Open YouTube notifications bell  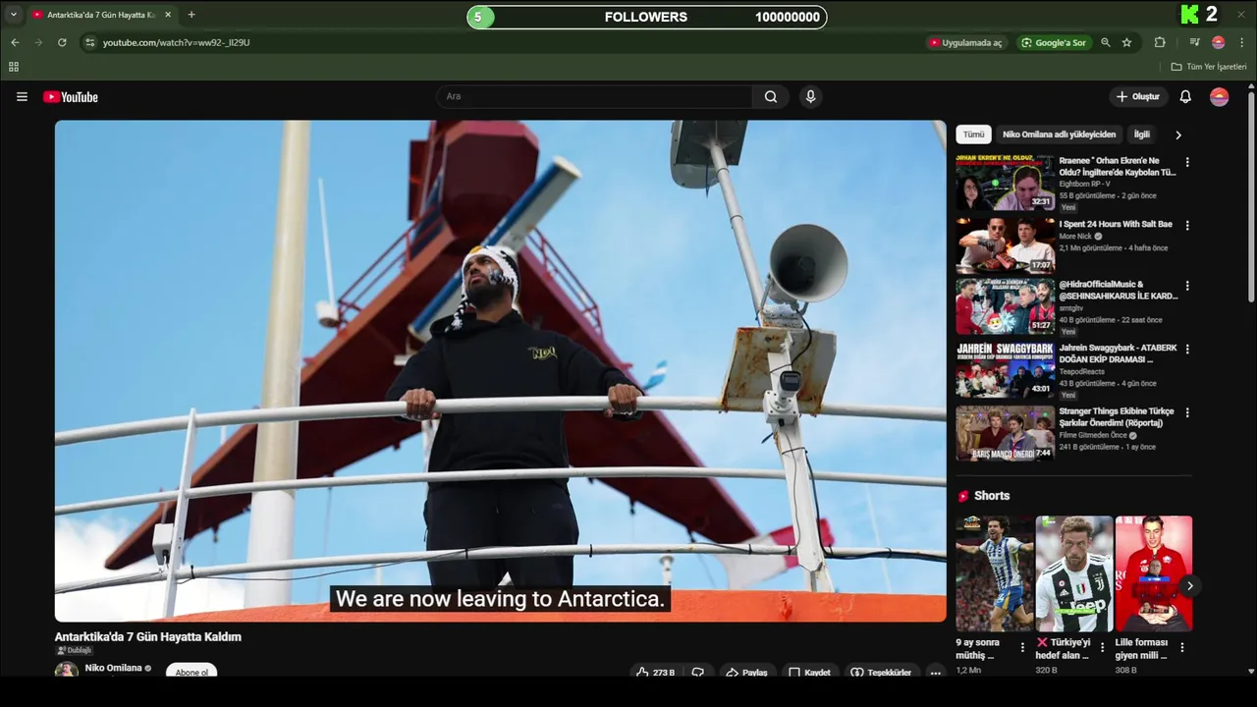pos(1185,96)
